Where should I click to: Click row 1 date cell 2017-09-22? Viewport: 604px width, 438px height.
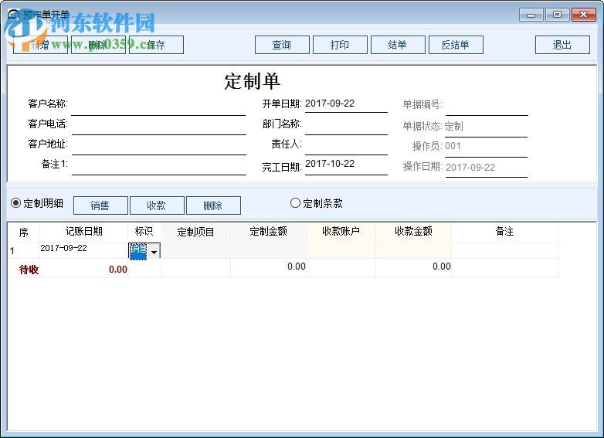[x=84, y=250]
